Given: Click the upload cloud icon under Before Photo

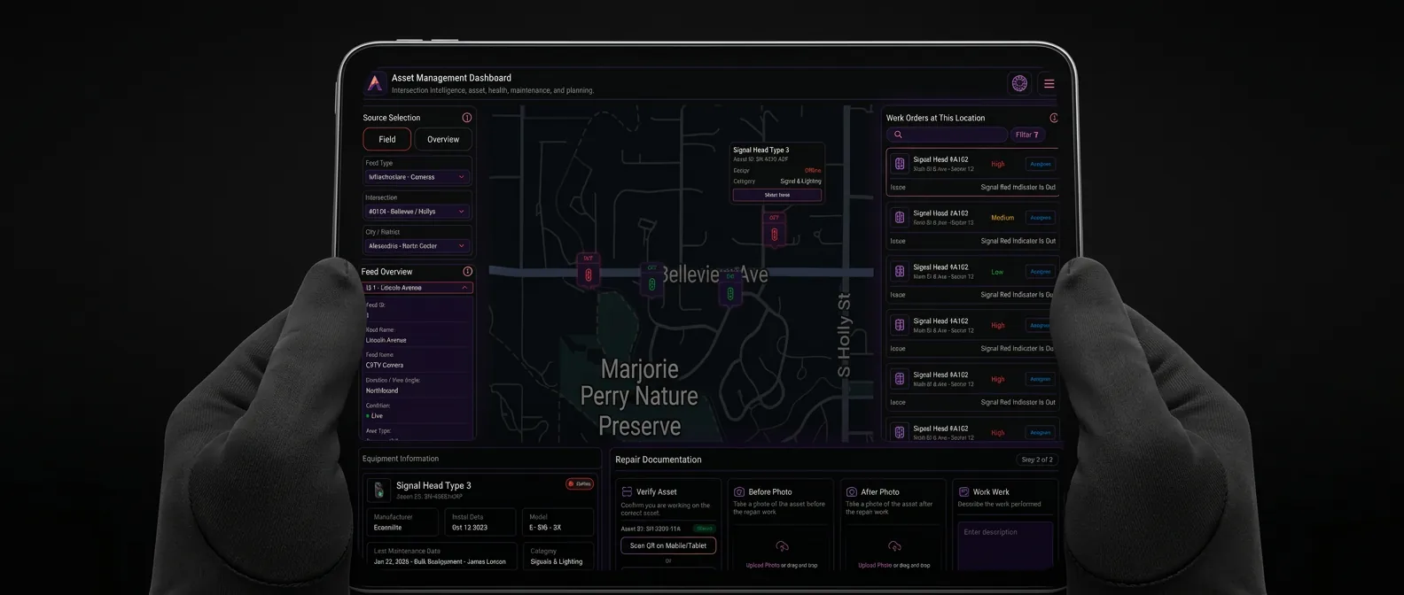Looking at the screenshot, I should coord(782,546).
